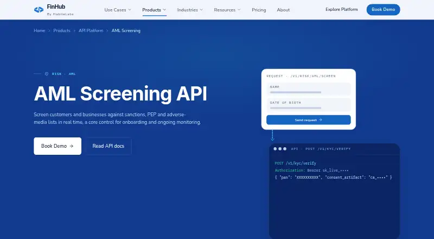Click the DATE OF BIRTH input field
This screenshot has height=239, width=434.
click(x=309, y=105)
